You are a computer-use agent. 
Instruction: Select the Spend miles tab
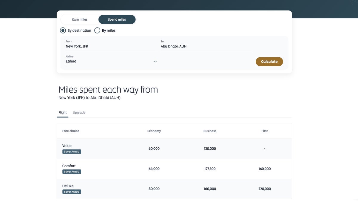click(x=117, y=19)
